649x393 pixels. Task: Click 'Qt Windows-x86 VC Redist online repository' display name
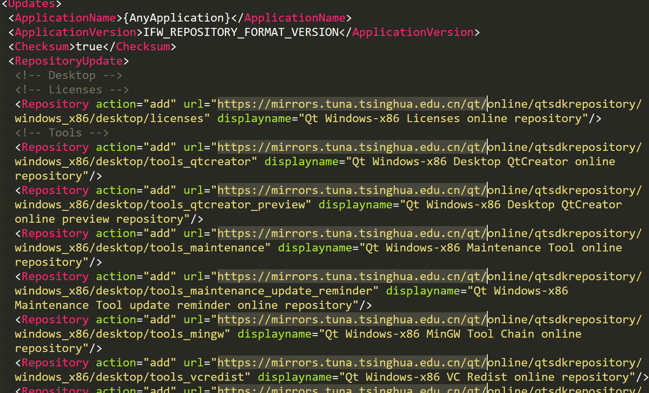(488, 377)
